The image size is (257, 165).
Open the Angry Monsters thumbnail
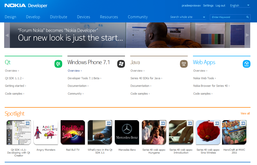point(46,132)
